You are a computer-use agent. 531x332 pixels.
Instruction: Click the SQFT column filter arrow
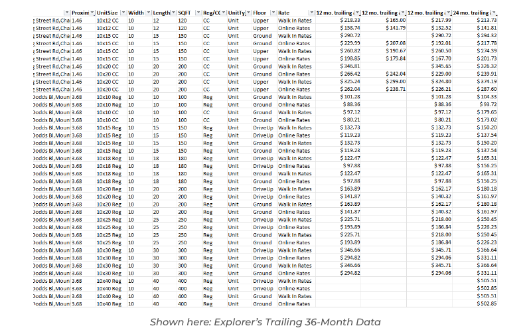(x=197, y=13)
